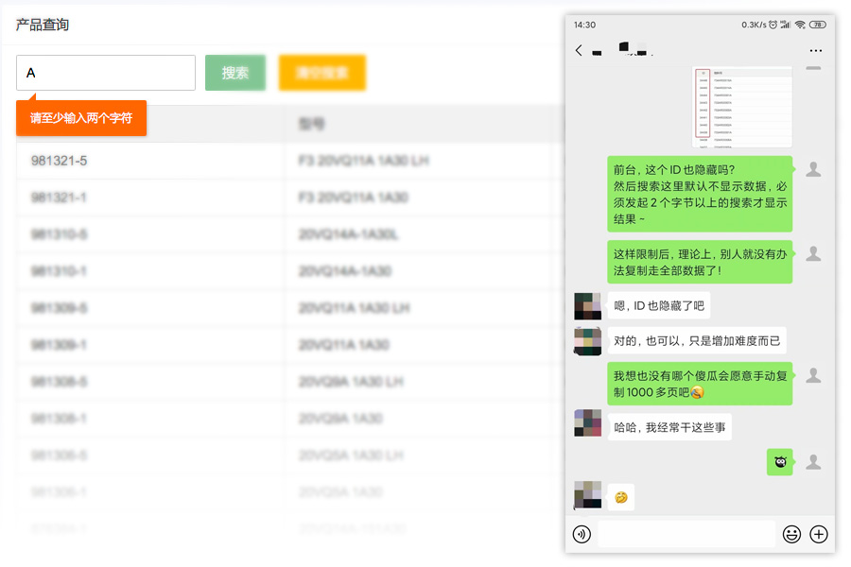
Task: Tap the contact avatar beside "嗯，ID 也隐藏了吧"
Action: [587, 305]
